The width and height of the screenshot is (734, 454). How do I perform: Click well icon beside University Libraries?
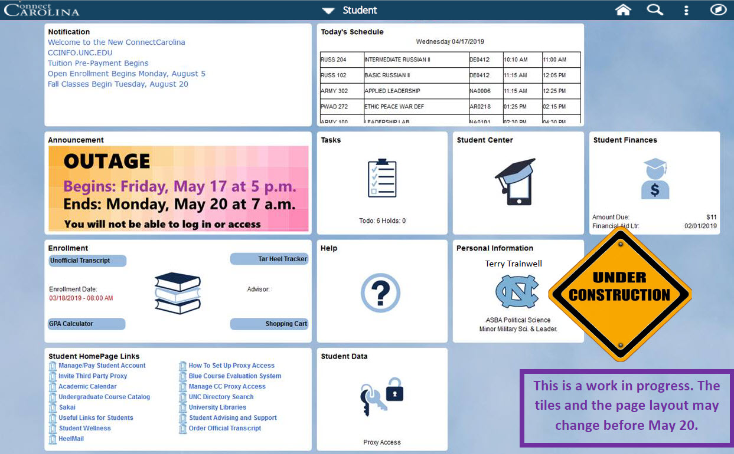tap(183, 407)
